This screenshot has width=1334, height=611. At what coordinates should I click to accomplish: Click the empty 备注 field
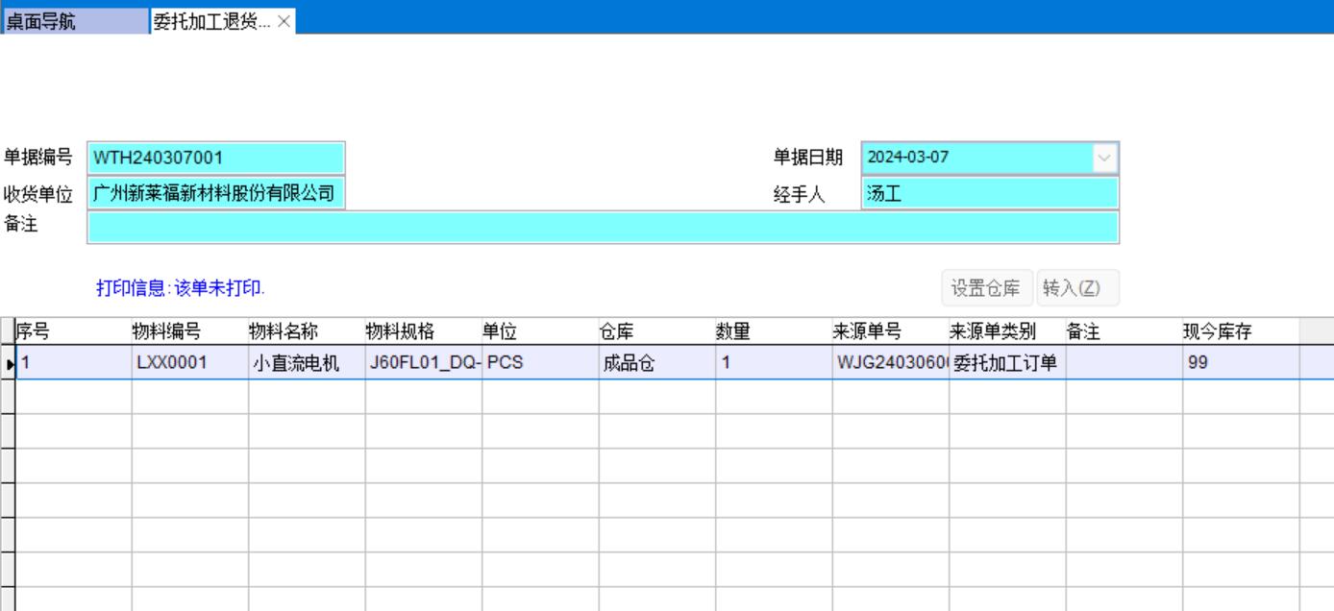tap(603, 228)
